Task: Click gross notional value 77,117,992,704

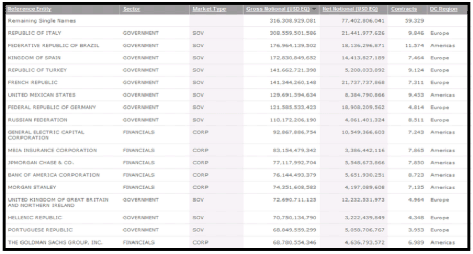Action: coord(294,163)
